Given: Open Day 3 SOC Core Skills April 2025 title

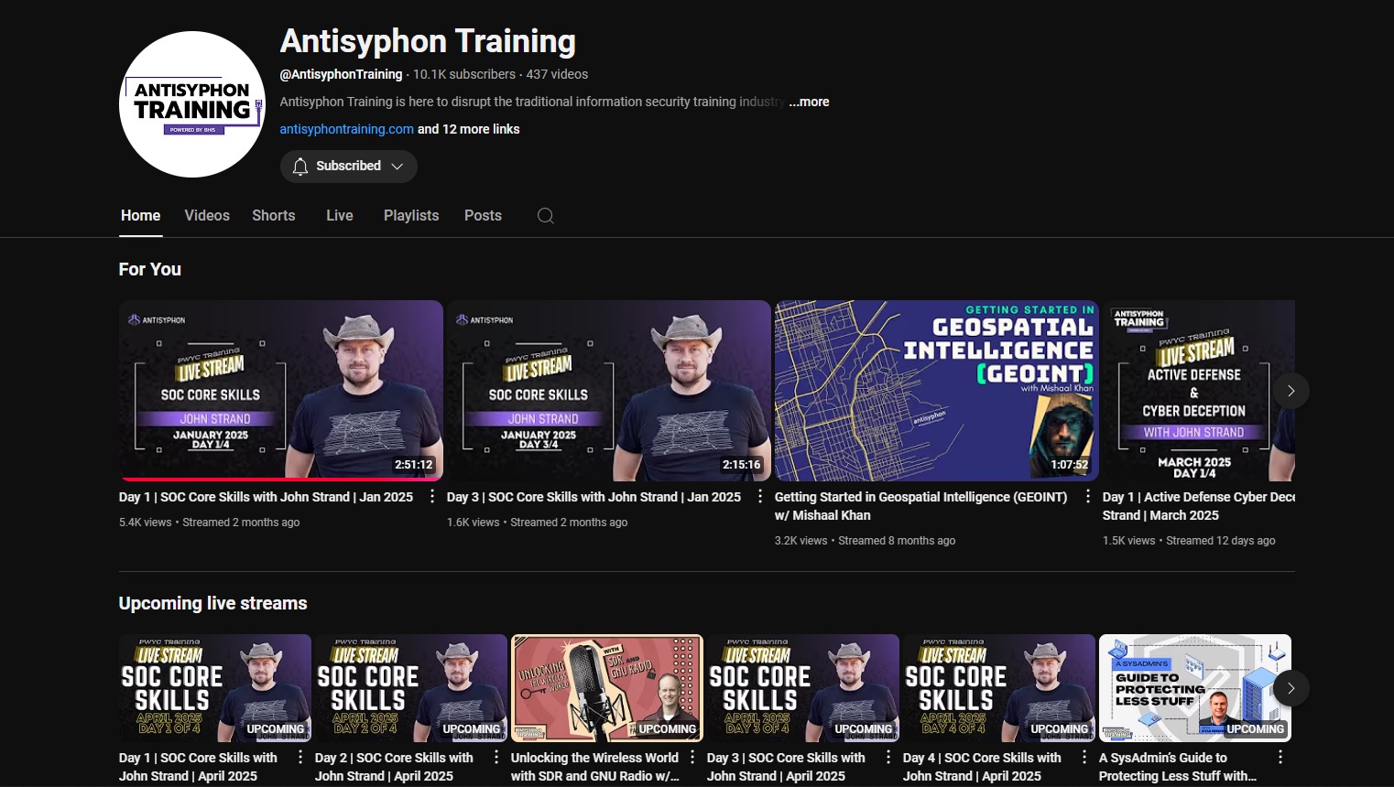Looking at the screenshot, I should (786, 767).
